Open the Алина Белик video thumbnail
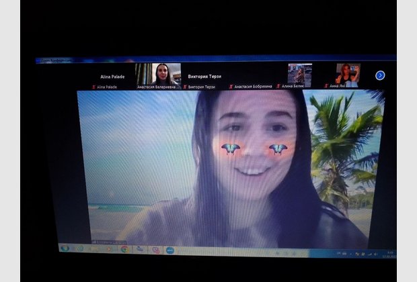Viewport: 417px width, 282px height. [x=300, y=76]
